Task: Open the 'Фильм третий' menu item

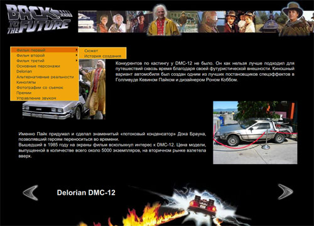Action: [x=45, y=61]
